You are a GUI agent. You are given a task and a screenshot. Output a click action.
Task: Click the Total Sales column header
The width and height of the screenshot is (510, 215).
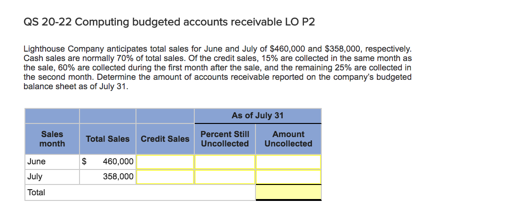click(108, 139)
